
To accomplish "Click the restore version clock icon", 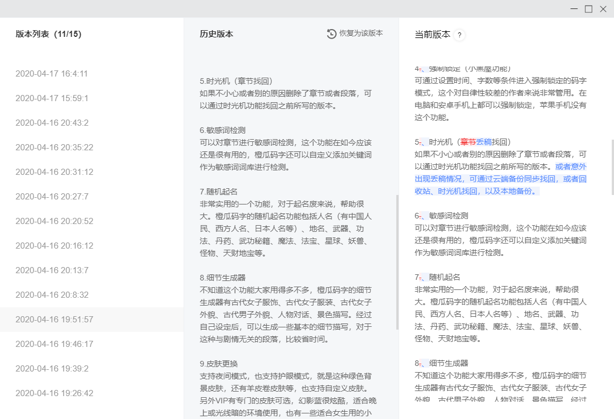I will tap(331, 34).
